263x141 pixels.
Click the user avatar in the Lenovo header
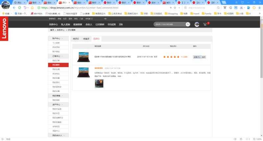click(197, 24)
